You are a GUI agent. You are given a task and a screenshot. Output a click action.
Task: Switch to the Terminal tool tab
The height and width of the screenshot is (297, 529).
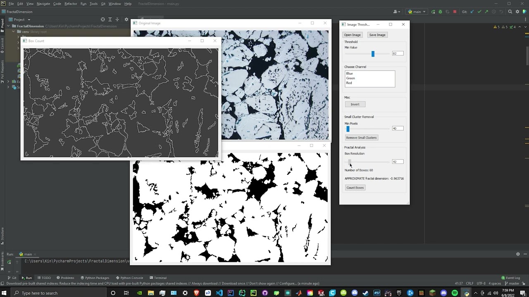point(158,278)
